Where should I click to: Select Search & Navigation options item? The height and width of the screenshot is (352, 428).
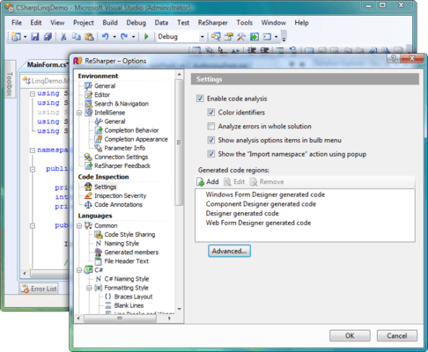coord(122,104)
